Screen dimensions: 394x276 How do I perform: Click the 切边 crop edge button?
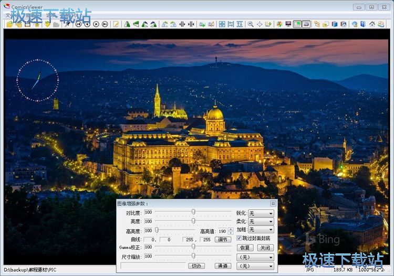pos(196,266)
